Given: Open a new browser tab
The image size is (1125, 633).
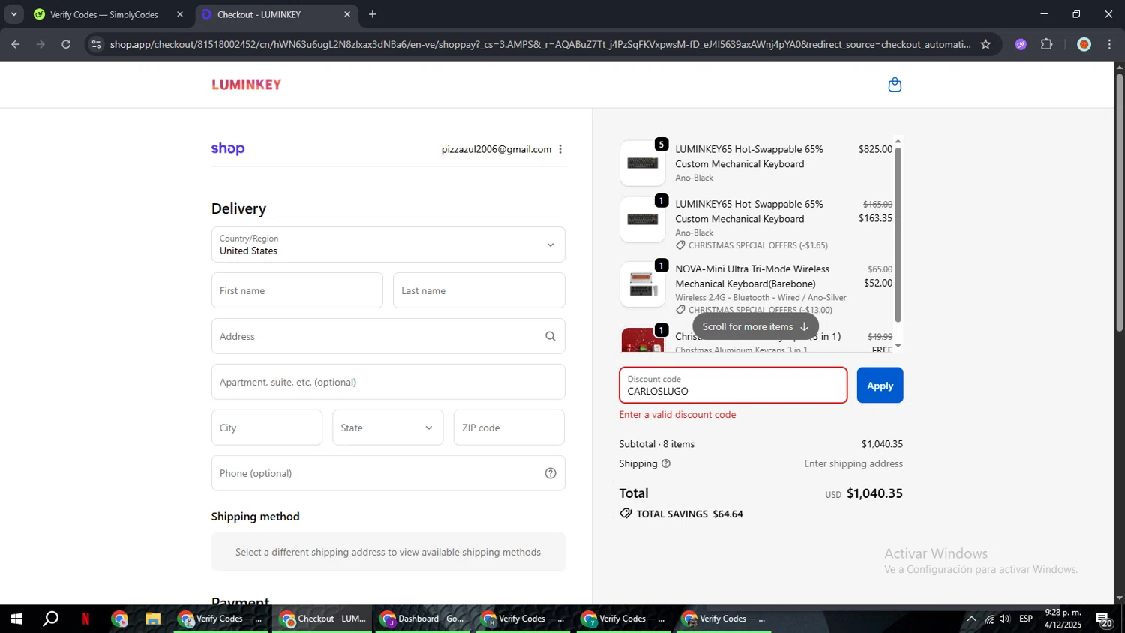Looking at the screenshot, I should click(373, 14).
